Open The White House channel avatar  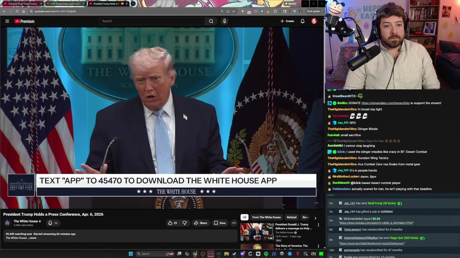point(7,223)
